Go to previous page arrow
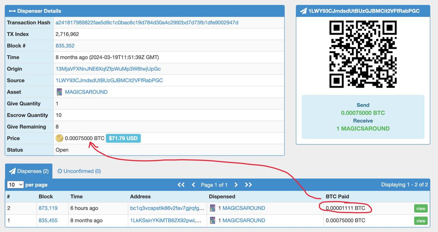The image size is (438, 232). click(193, 185)
